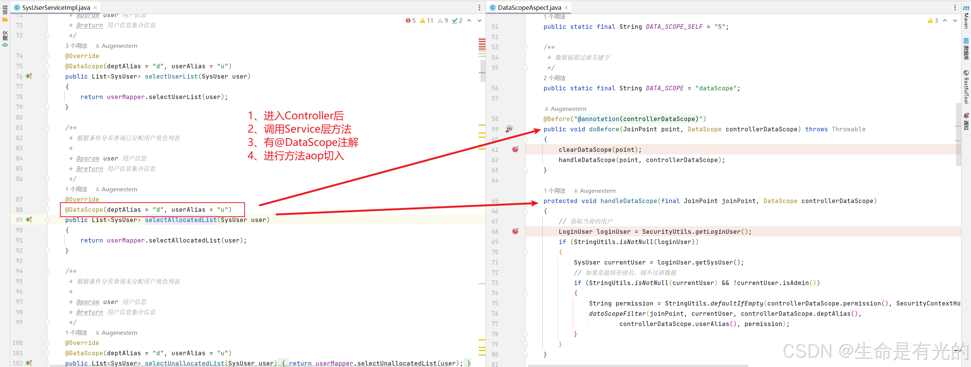Show the 3 个用法 usages above selectUserList
Viewport: 971px width, 367px height.
(76, 46)
